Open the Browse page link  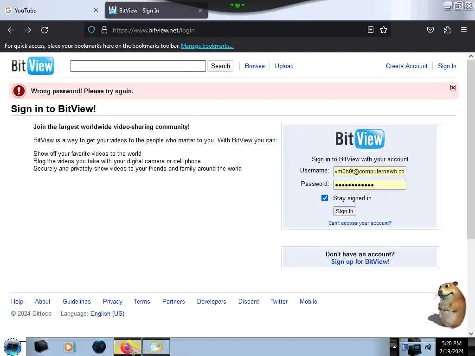pos(255,66)
